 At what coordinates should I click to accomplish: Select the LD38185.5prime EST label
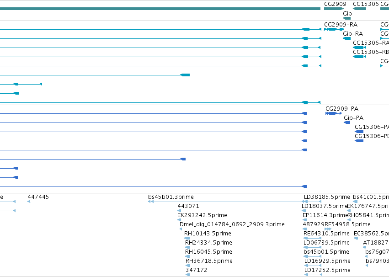[x=327, y=197]
